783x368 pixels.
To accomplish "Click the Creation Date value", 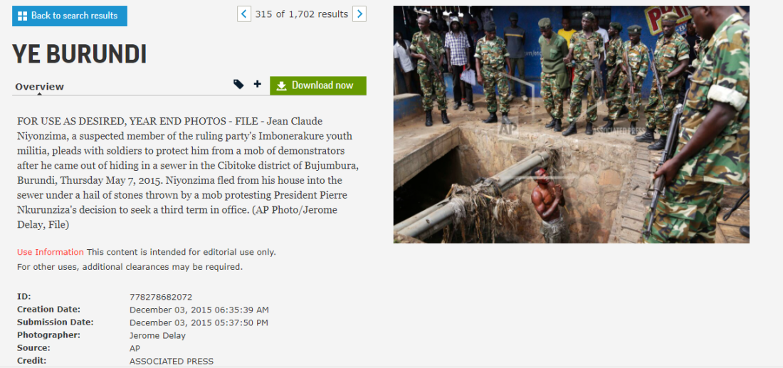I will (x=199, y=310).
